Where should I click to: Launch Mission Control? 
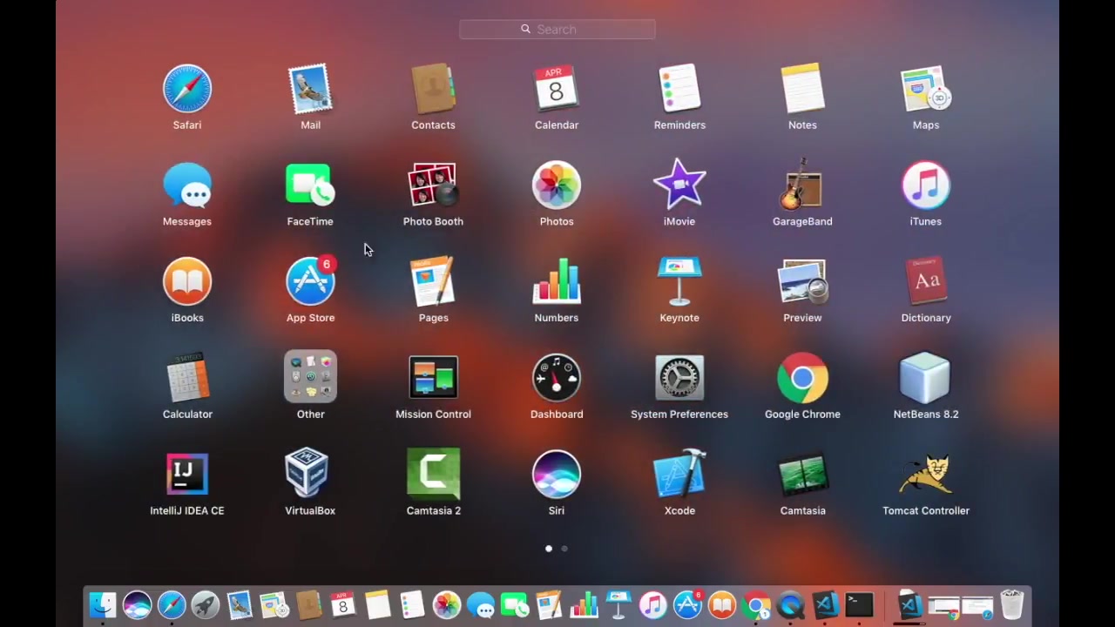click(x=433, y=376)
